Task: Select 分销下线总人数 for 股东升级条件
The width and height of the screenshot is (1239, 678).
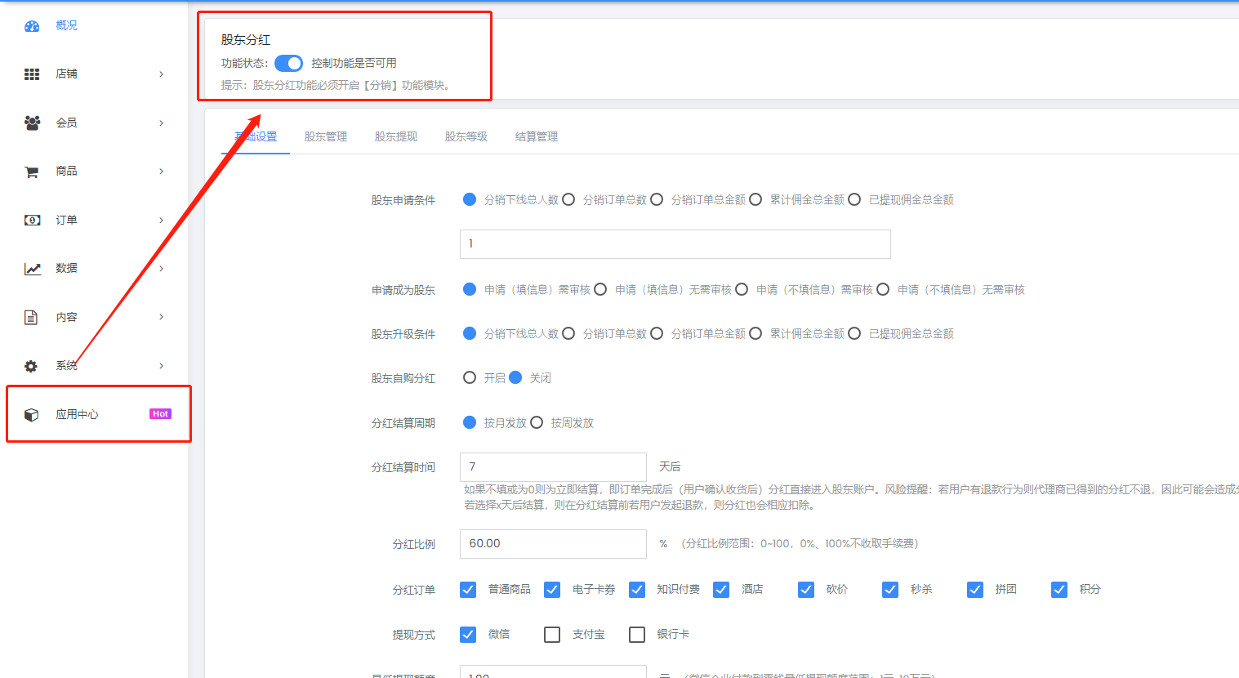Action: click(470, 333)
